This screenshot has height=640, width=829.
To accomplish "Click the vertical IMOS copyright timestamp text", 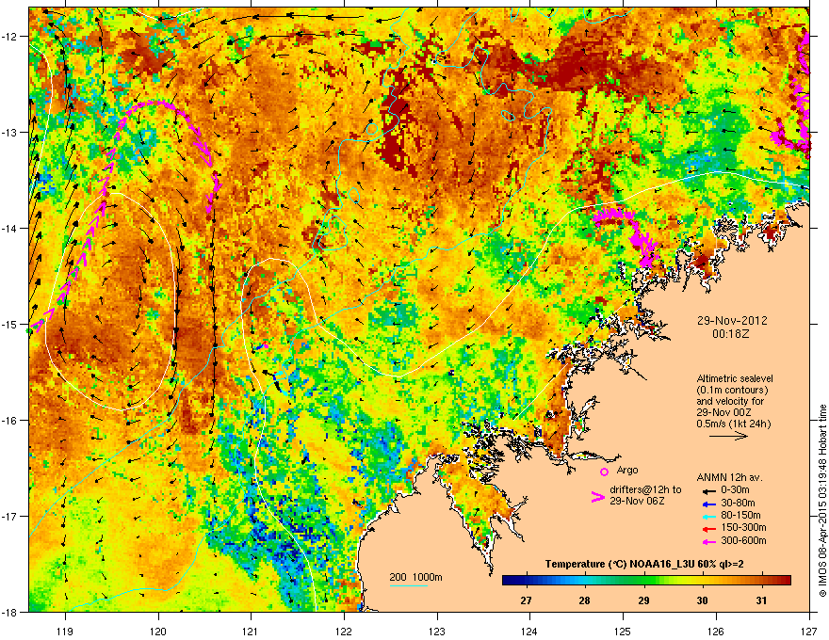I will pos(822,501).
